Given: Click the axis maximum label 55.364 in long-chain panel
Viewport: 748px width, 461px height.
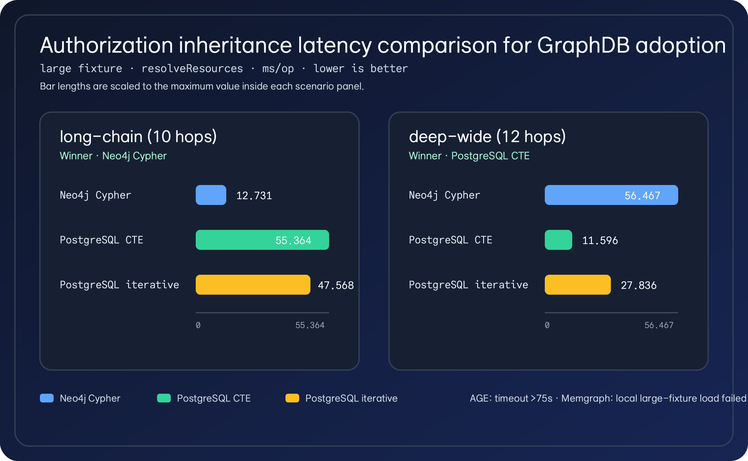Looking at the screenshot, I should pos(310,325).
